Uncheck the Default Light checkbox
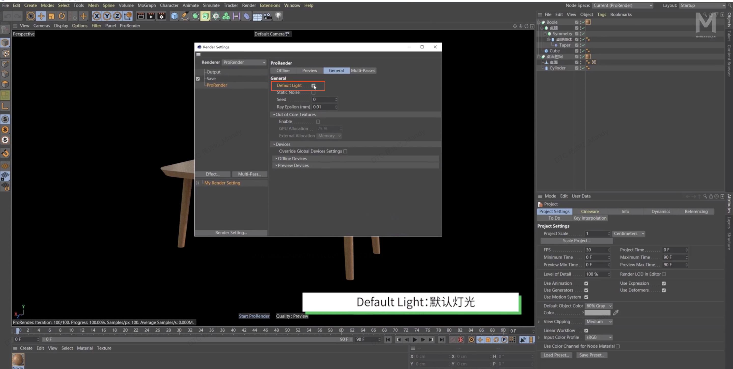This screenshot has height=369, width=733. (314, 85)
